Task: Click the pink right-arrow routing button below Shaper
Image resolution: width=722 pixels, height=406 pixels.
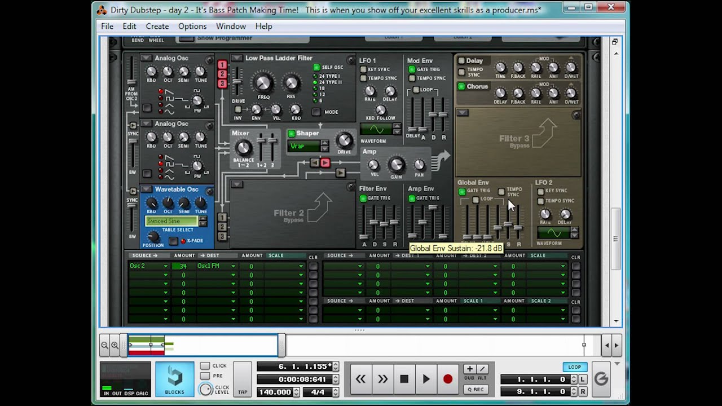Action: pos(325,163)
